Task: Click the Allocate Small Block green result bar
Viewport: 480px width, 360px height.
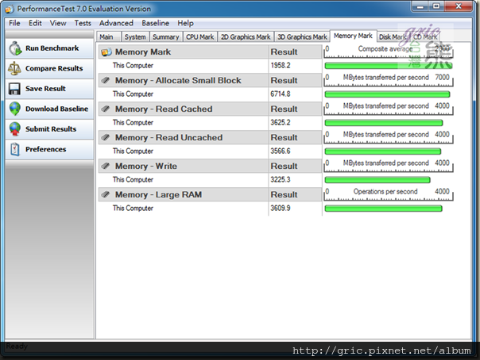Action: (387, 94)
